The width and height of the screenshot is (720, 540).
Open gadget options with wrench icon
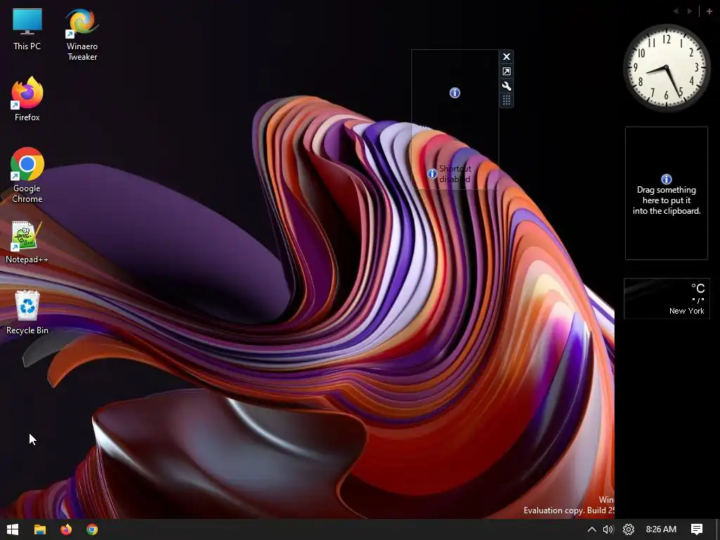point(506,86)
